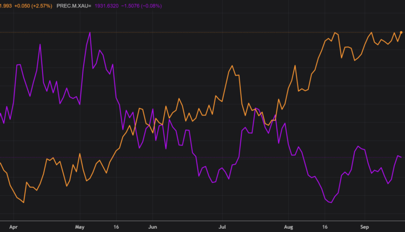405x232 pixels.
Task: Click the purple line's lowest trough in August
Action: (x=330, y=202)
